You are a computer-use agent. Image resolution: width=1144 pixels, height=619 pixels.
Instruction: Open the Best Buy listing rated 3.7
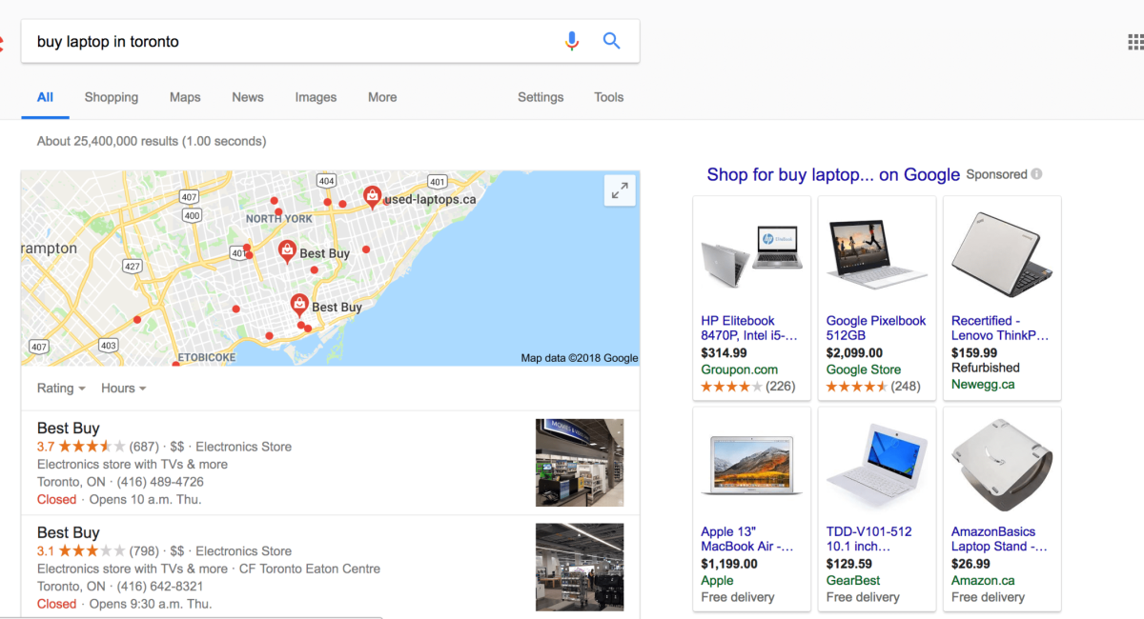tap(68, 428)
